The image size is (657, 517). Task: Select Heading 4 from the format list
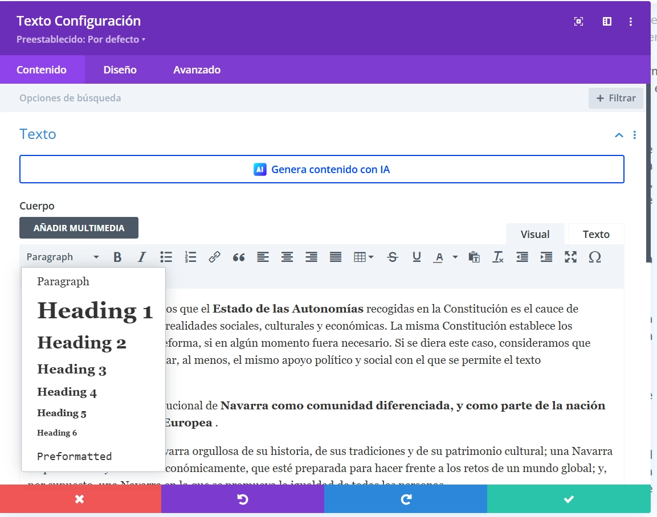[93, 392]
